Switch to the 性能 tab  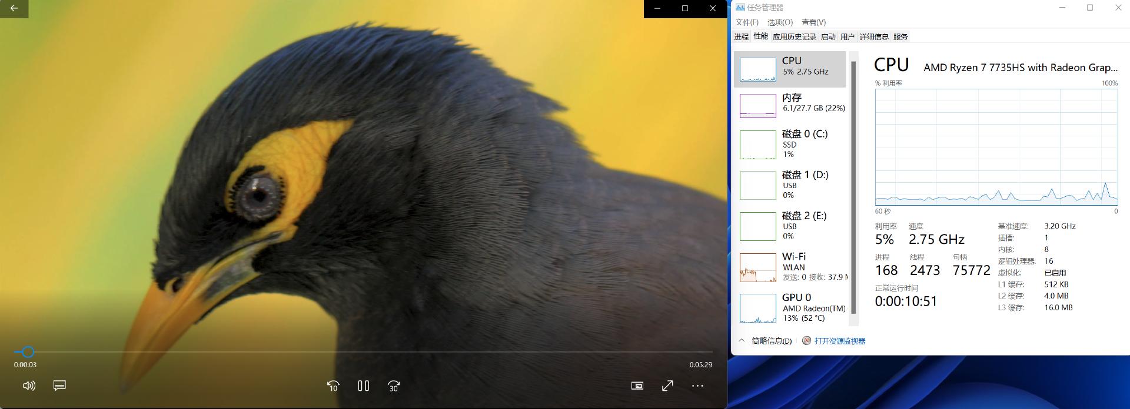tap(760, 36)
